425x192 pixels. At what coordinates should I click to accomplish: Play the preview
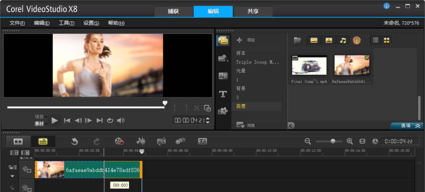click(55, 121)
